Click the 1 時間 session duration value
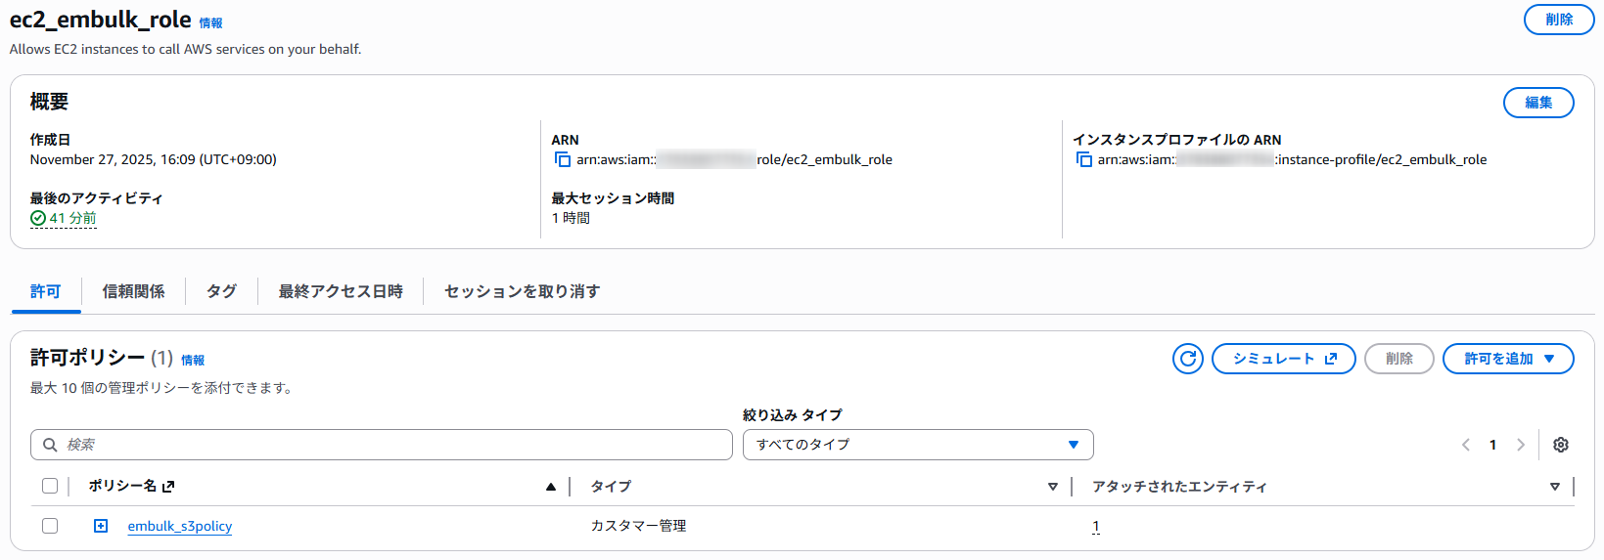 tap(571, 218)
